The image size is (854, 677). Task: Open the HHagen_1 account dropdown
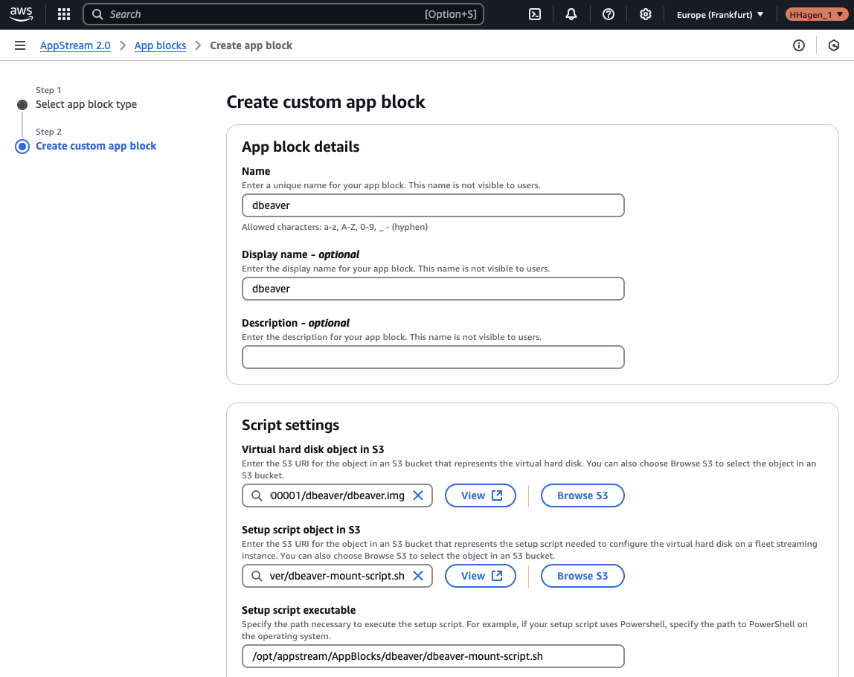[816, 13]
